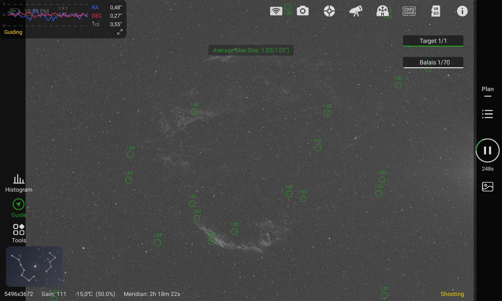The width and height of the screenshot is (502, 301).
Task: Open the plan list menu icon
Action: coord(487,114)
